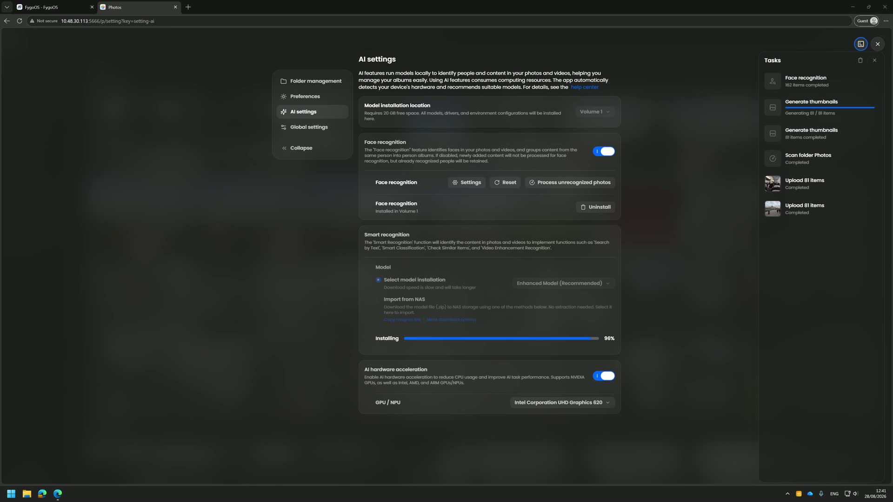Open the task list panel icon

click(861, 44)
